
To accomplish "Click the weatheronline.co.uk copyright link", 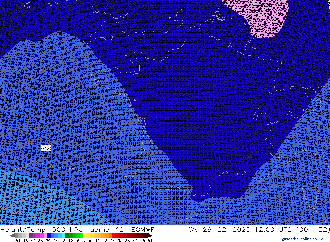I will (x=302, y=239).
